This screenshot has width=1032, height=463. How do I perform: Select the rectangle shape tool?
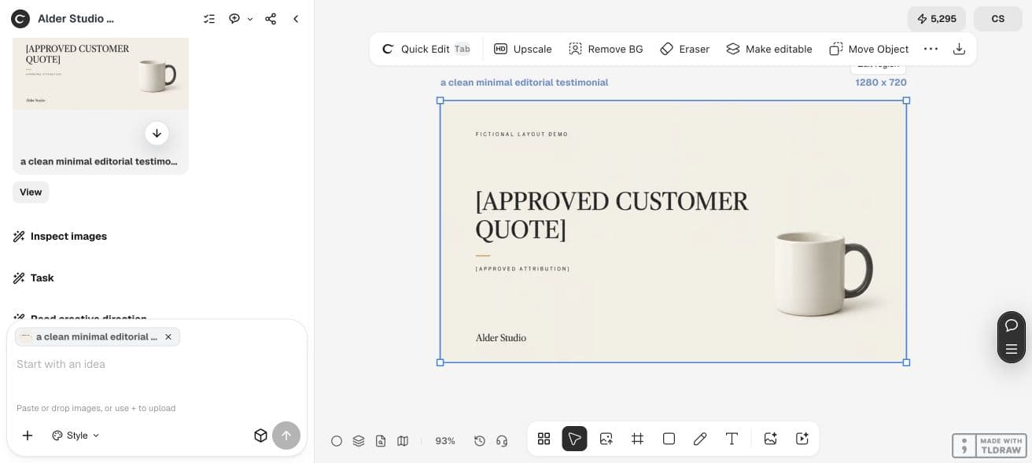coord(669,439)
